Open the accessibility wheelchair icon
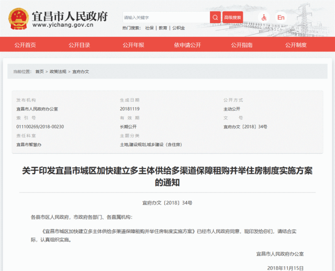335x271 pixels. click(x=264, y=17)
